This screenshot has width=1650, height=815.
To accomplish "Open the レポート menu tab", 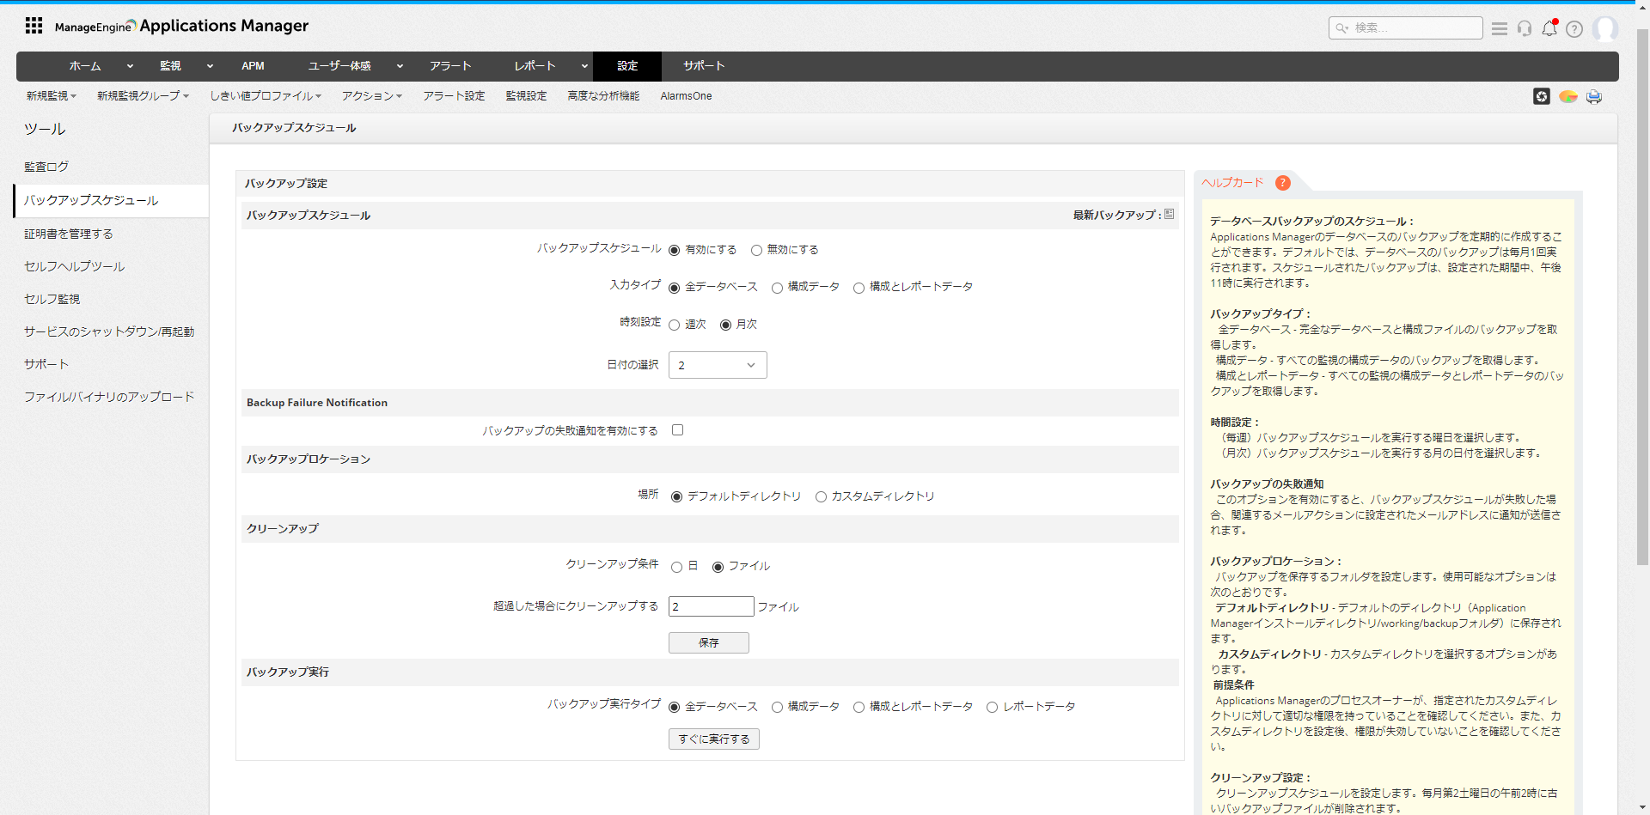I will [x=535, y=66].
